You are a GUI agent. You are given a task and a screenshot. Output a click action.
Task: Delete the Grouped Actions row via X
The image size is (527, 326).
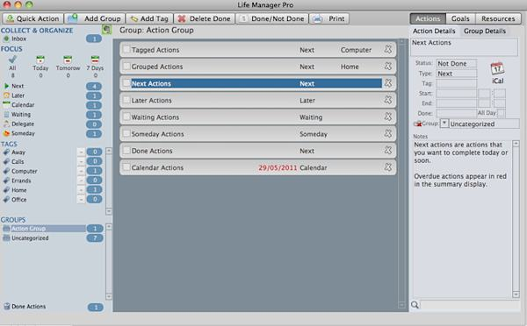[388, 67]
